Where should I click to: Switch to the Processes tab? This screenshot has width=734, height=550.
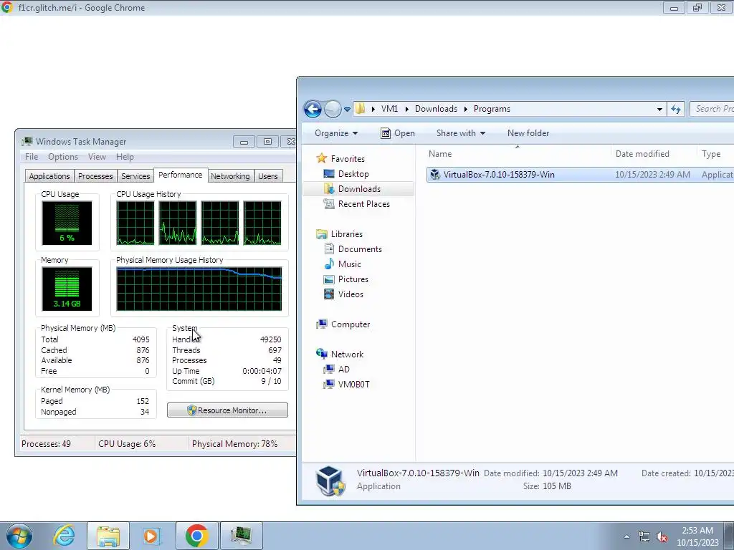point(95,176)
